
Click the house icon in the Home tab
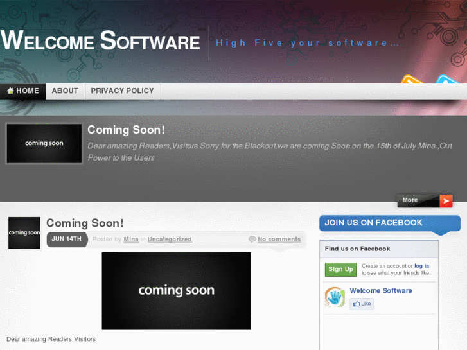(x=10, y=91)
